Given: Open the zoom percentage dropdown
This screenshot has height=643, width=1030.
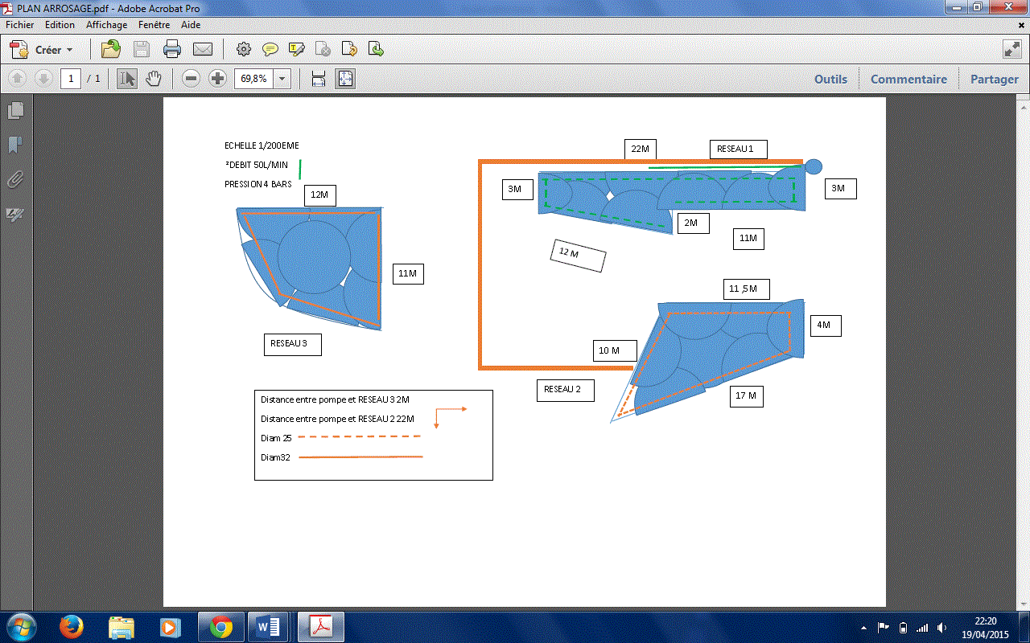Looking at the screenshot, I should (282, 79).
